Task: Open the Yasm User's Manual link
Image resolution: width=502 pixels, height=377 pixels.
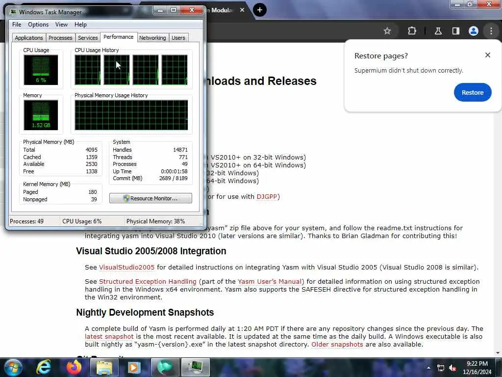Action: (x=270, y=281)
